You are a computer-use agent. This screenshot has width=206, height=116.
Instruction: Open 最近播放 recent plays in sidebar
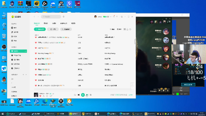coord(15,60)
